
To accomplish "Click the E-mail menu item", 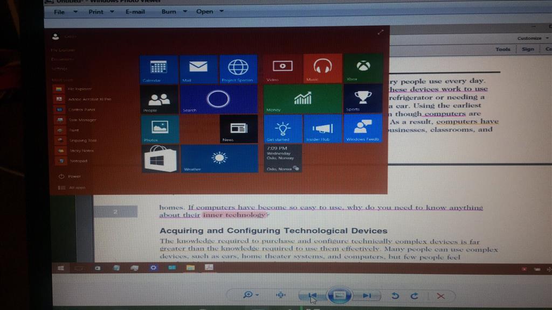I will (135, 12).
